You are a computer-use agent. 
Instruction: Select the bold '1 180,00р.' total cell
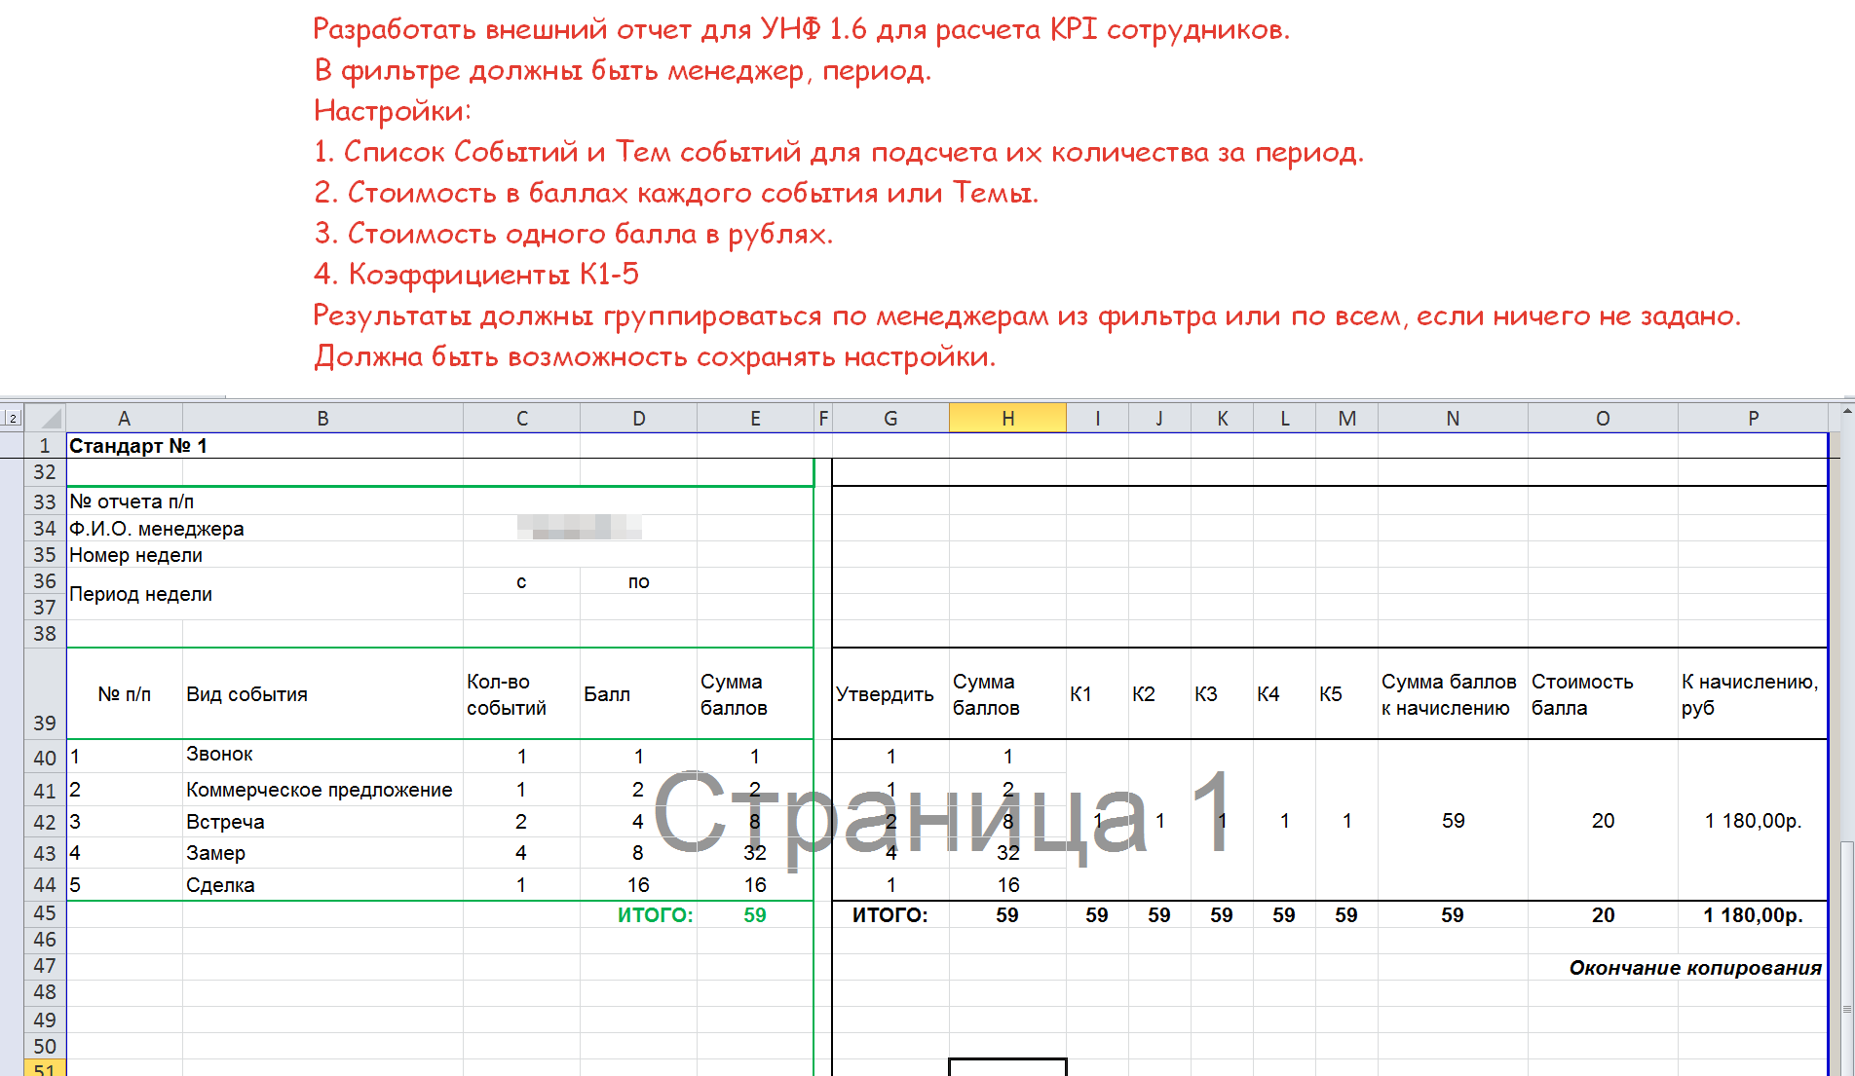tap(1752, 915)
